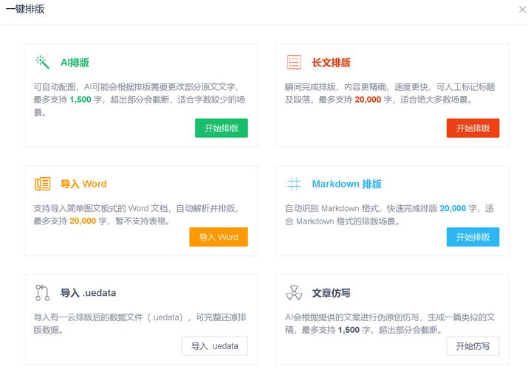
Task: Select the 导入 .uedata card heading text
Action: pos(88,293)
